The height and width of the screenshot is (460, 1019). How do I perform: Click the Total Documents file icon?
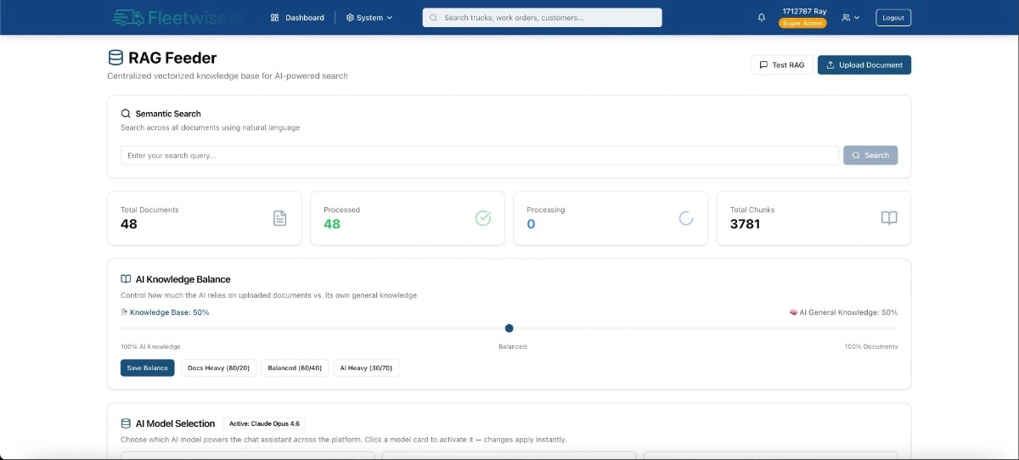279,218
